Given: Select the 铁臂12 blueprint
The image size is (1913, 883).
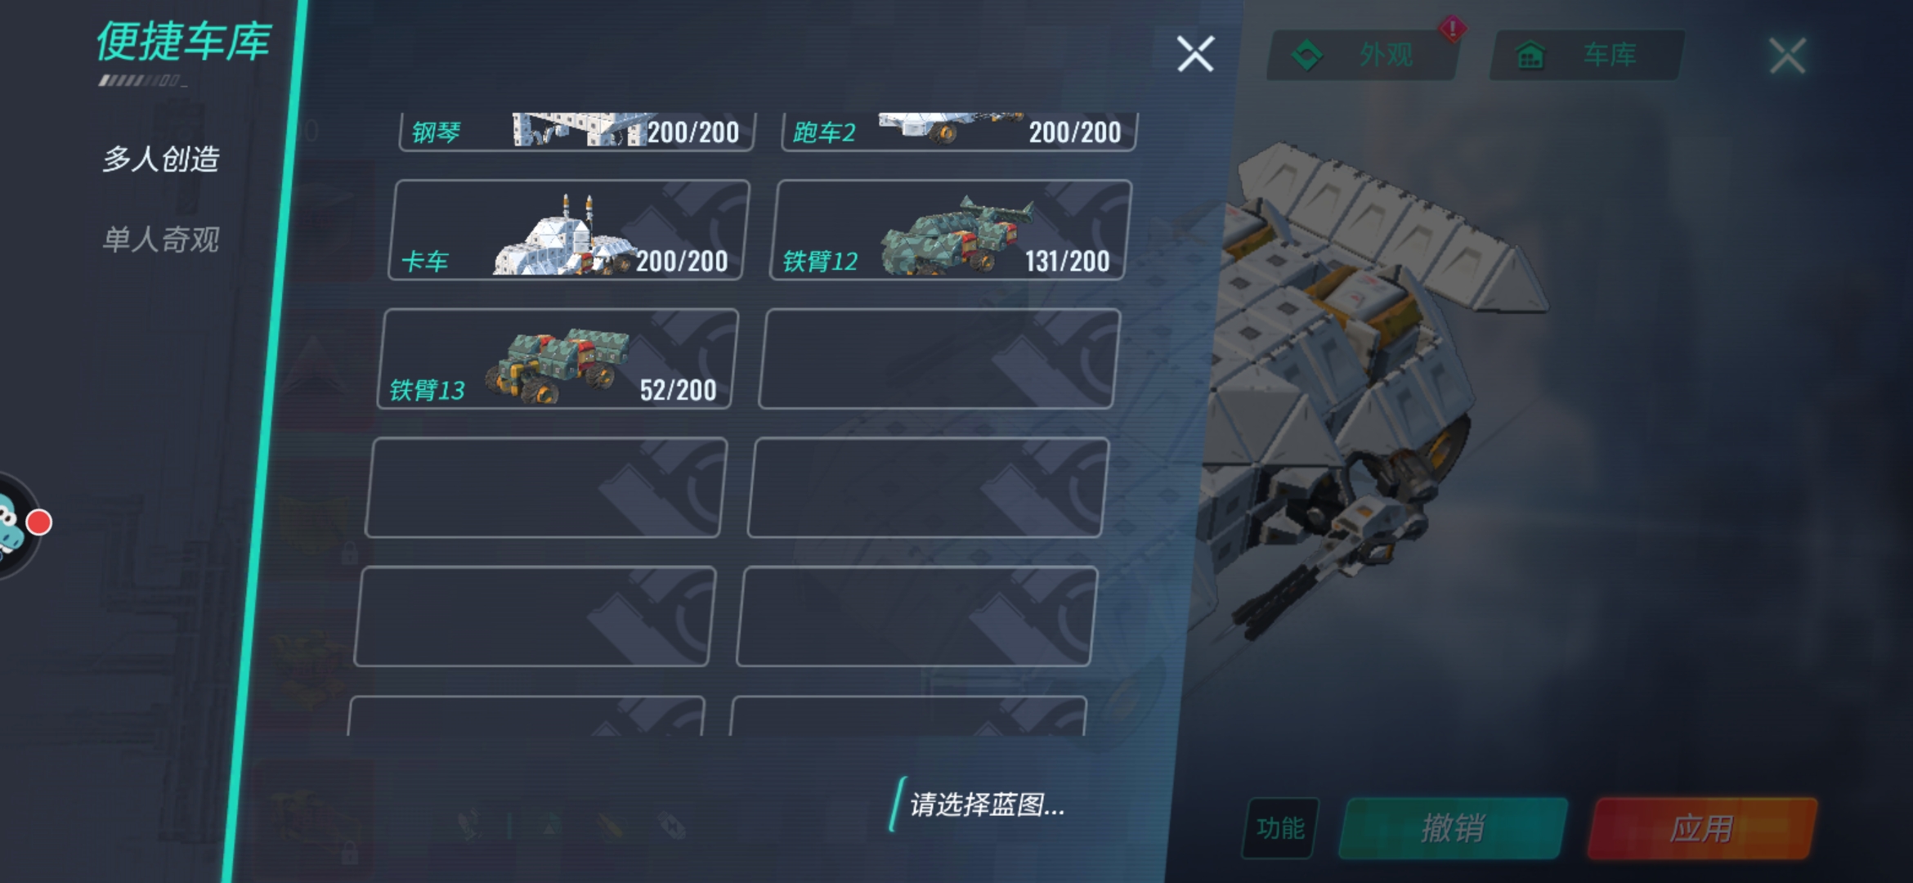Looking at the screenshot, I should pos(950,231).
